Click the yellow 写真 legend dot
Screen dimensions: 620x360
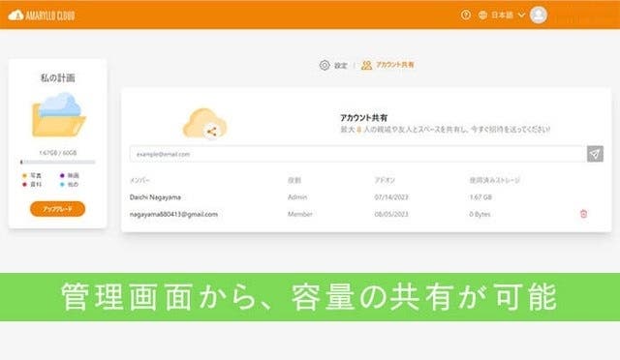coord(24,175)
